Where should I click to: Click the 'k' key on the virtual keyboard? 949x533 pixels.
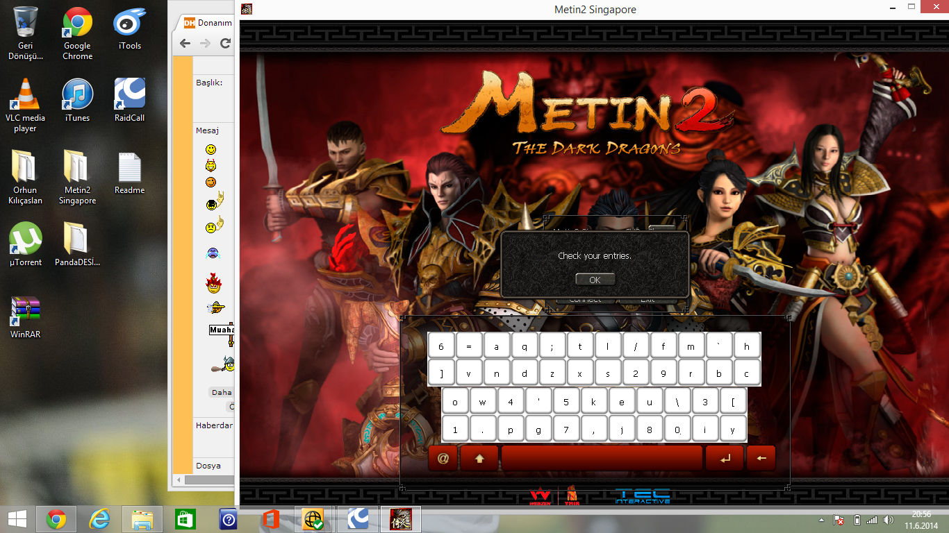[x=594, y=402]
